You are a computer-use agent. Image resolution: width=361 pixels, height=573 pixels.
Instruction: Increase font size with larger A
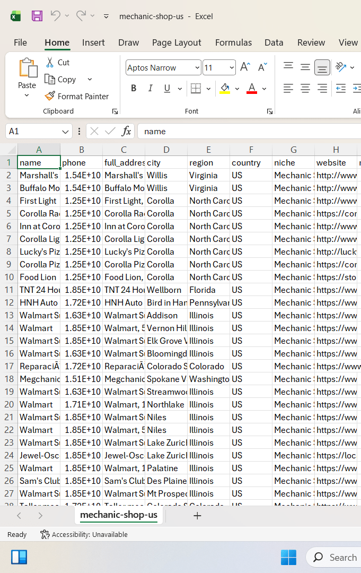[245, 67]
